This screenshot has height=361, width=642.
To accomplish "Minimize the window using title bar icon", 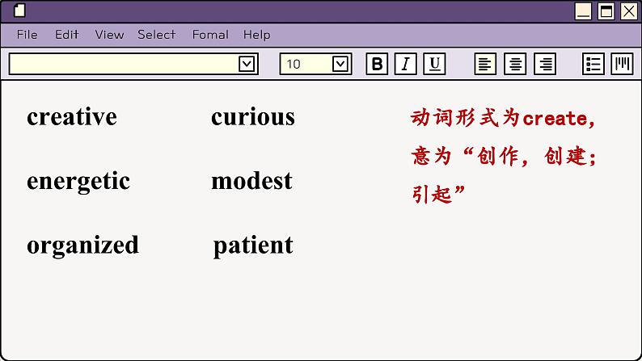I will click(584, 11).
